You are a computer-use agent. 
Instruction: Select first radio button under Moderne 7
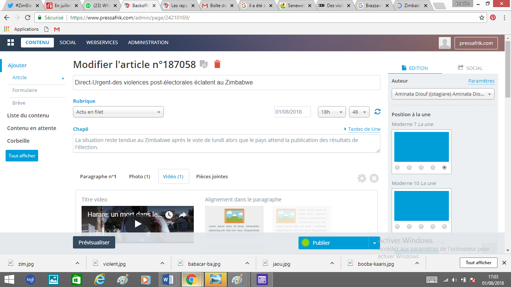tap(397, 167)
